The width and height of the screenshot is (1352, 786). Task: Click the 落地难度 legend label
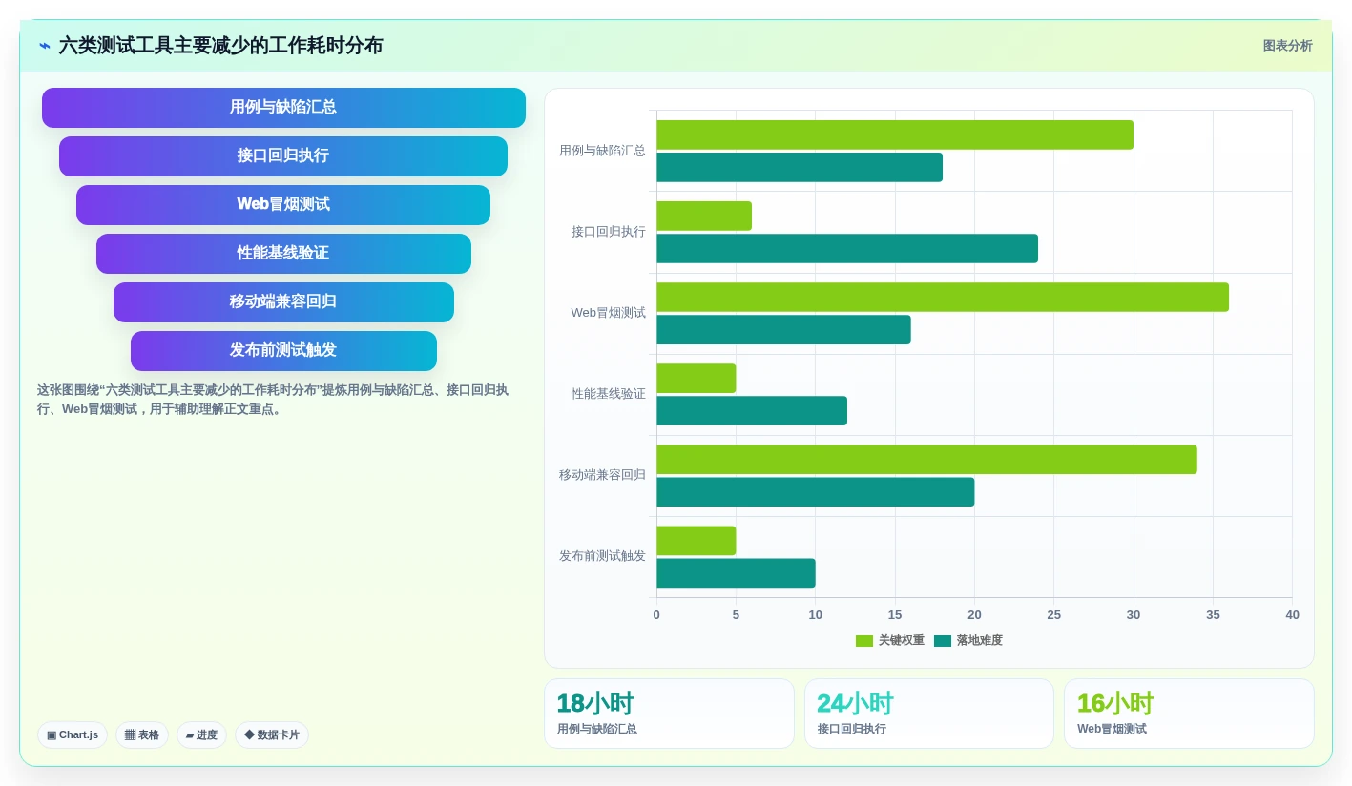pos(980,641)
